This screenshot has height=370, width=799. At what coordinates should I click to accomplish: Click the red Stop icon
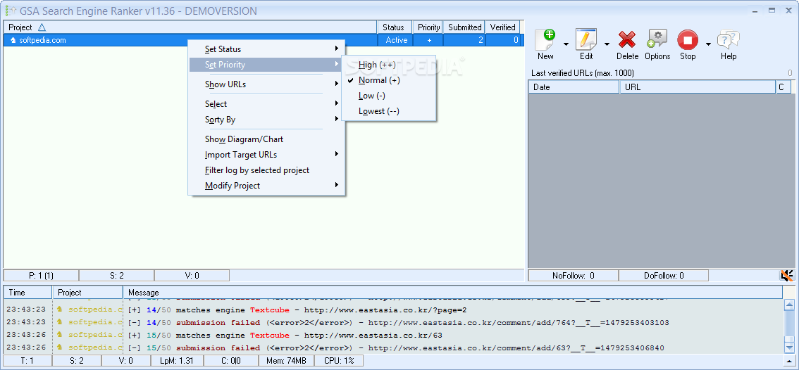point(688,39)
